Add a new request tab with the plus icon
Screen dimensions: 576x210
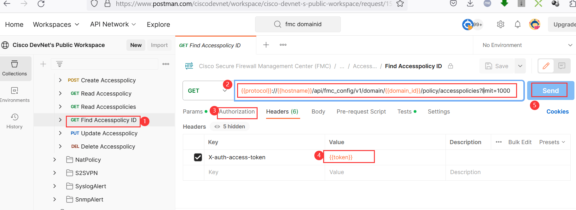point(266,45)
